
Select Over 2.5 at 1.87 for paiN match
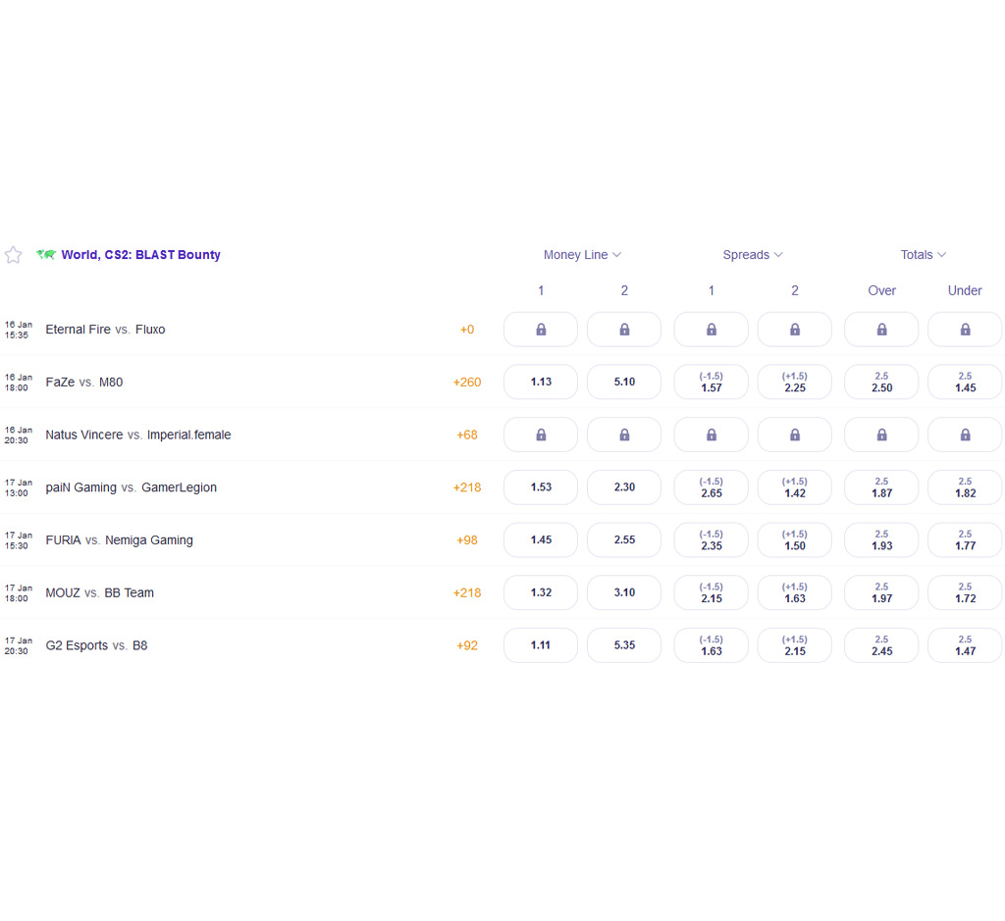coord(881,487)
